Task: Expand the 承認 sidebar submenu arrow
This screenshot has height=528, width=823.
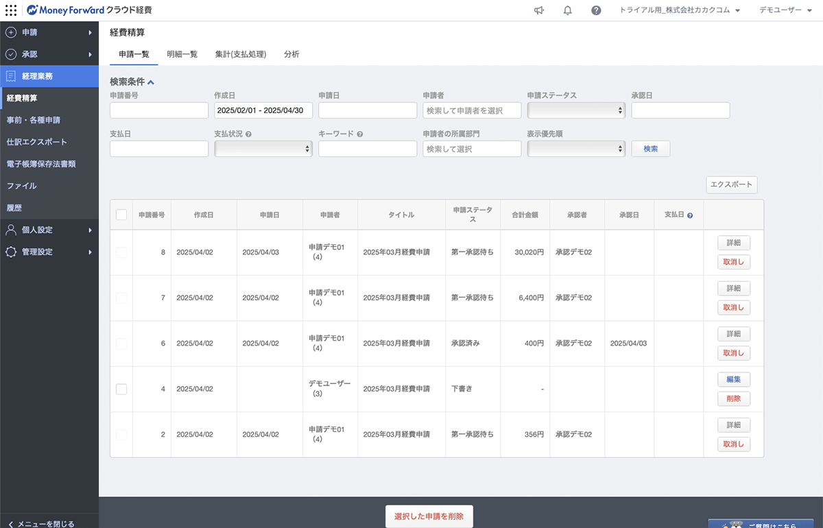Action: click(x=90, y=54)
